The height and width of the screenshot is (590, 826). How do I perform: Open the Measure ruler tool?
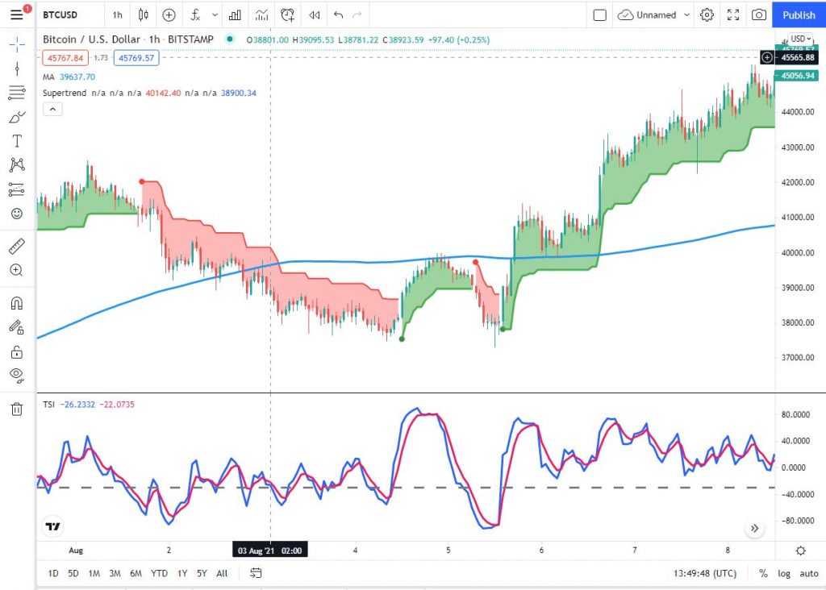(x=16, y=246)
